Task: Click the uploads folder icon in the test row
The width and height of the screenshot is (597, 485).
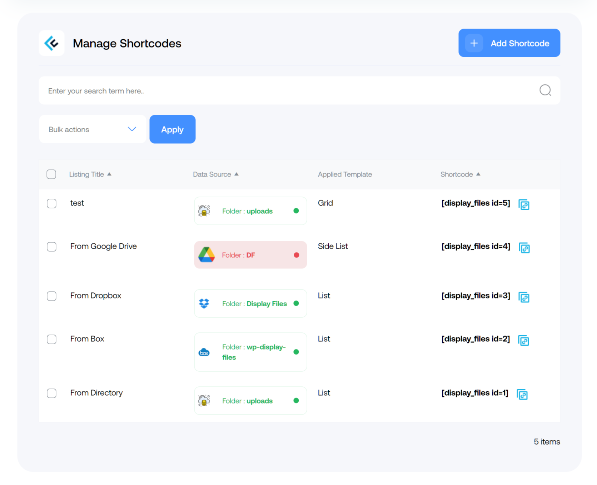Action: (204, 211)
